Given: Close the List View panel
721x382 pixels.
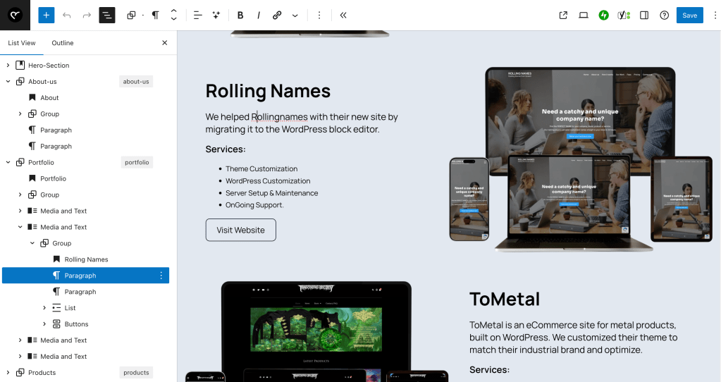Looking at the screenshot, I should point(165,43).
